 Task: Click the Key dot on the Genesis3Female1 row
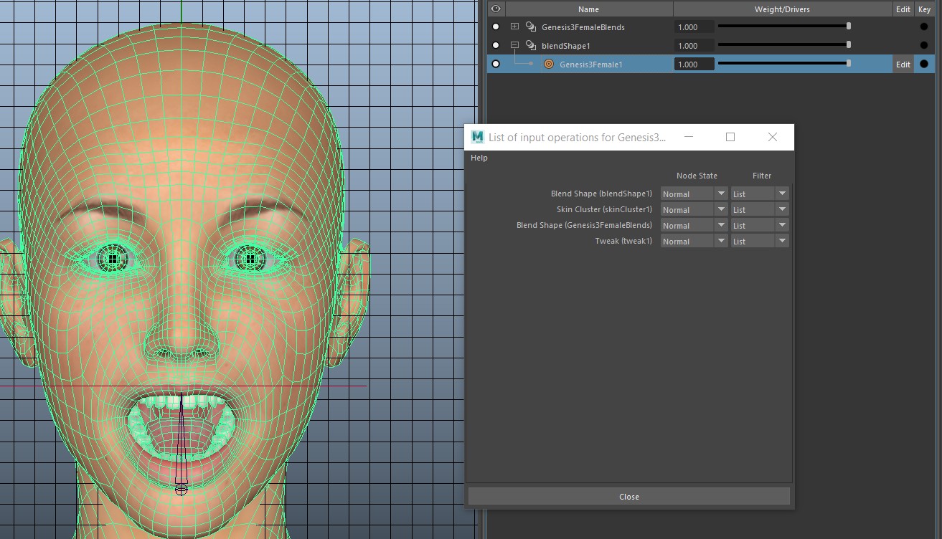(924, 64)
